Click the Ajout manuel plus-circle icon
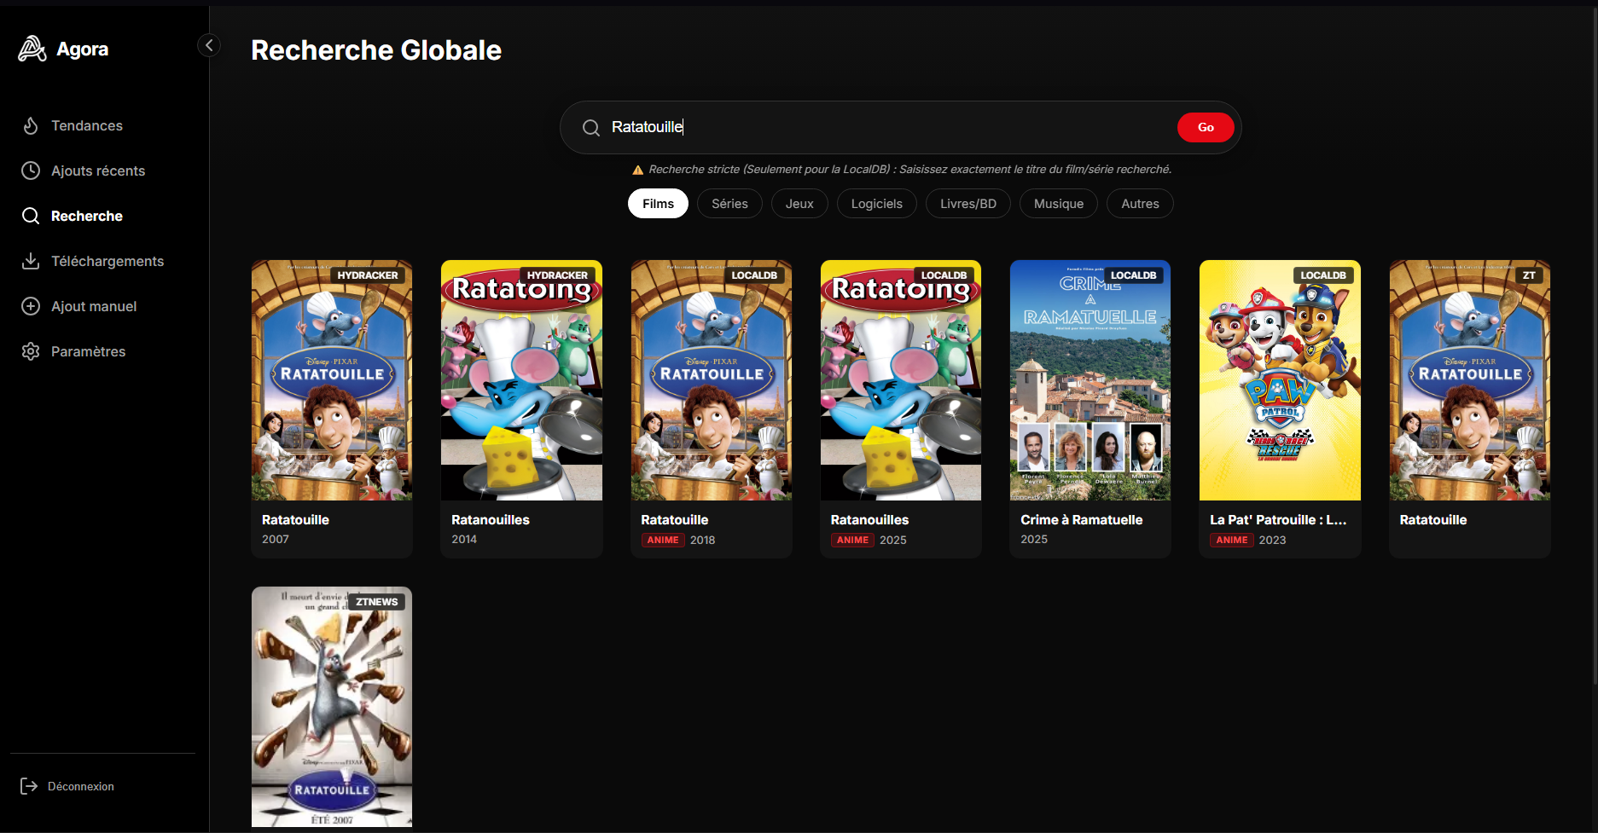The width and height of the screenshot is (1598, 833). click(31, 306)
